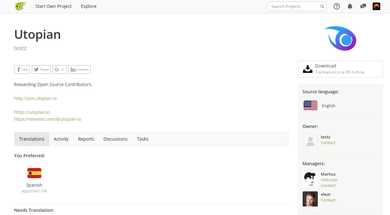Image resolution: width=390 pixels, height=215 pixels.
Task: Open the user profile avatar menu
Action: tap(376, 6)
